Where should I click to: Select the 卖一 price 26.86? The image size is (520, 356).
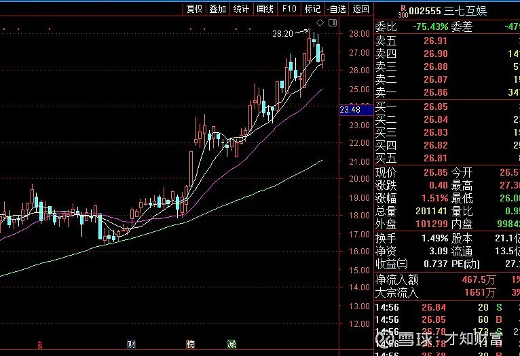(x=435, y=92)
